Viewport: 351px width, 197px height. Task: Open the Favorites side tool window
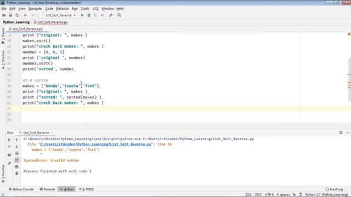[x=3, y=174]
